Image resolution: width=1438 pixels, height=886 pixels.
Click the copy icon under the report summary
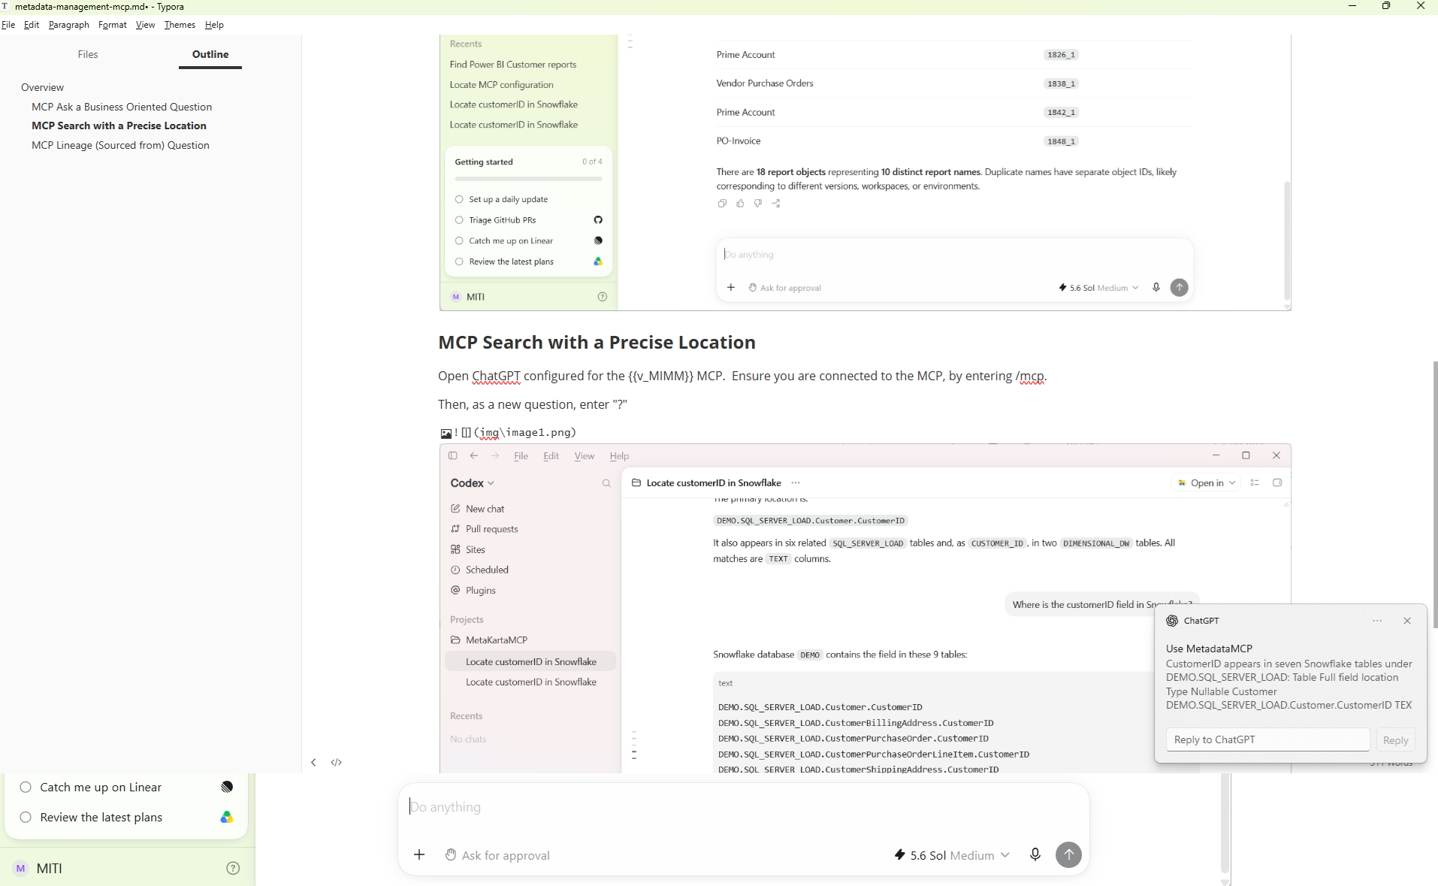(x=722, y=203)
